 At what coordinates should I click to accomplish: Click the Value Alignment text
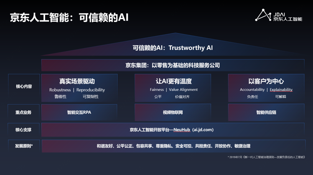pos(183,90)
